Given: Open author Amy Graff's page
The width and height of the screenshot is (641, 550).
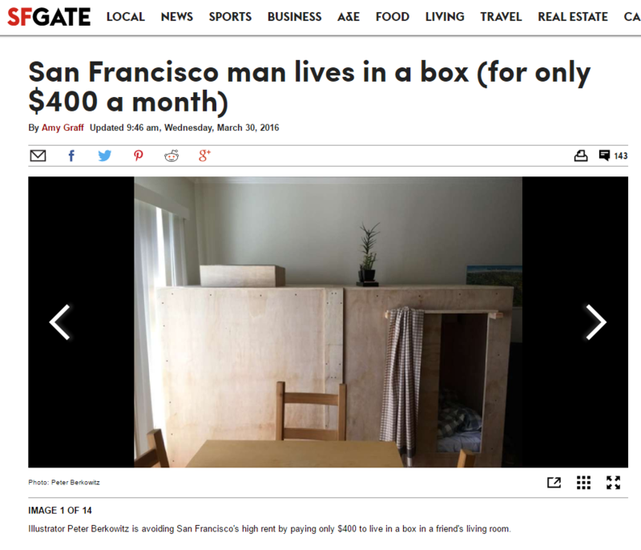Looking at the screenshot, I should 62,127.
